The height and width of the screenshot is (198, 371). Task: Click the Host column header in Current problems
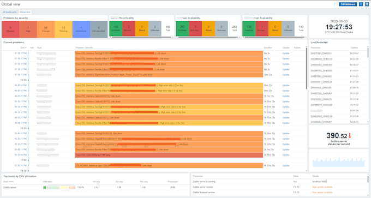(x=39, y=48)
